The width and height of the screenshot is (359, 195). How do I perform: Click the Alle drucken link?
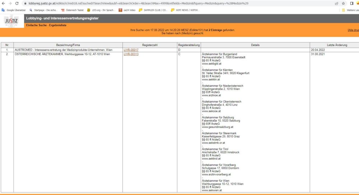[x=353, y=30]
